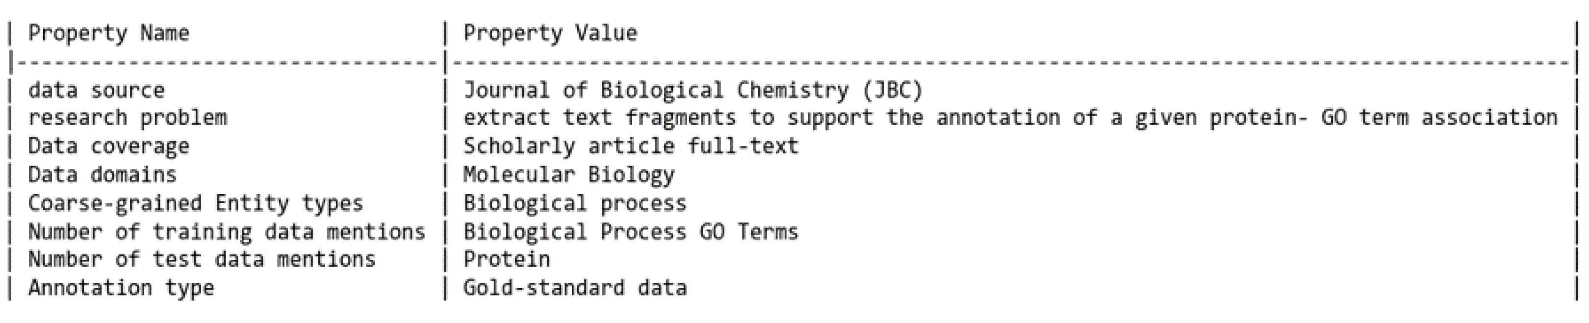
Task: Click the 'Gold-standard data' value
Action: point(575,288)
